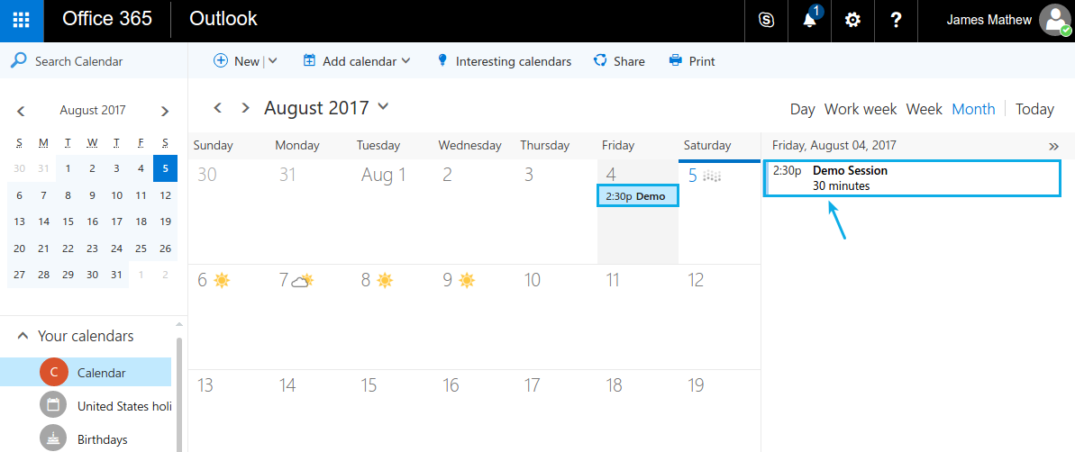The width and height of the screenshot is (1075, 452).
Task: Select day 19 in main calendar grid
Action: (x=719, y=411)
